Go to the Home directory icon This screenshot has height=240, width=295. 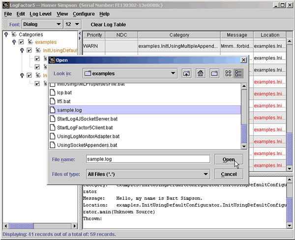tap(200, 74)
